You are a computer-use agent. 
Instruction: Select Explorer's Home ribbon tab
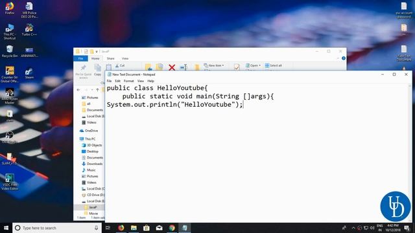pos(95,58)
